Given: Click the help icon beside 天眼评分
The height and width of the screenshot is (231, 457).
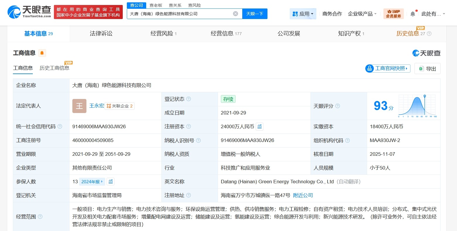Looking at the screenshot, I should 338,106.
